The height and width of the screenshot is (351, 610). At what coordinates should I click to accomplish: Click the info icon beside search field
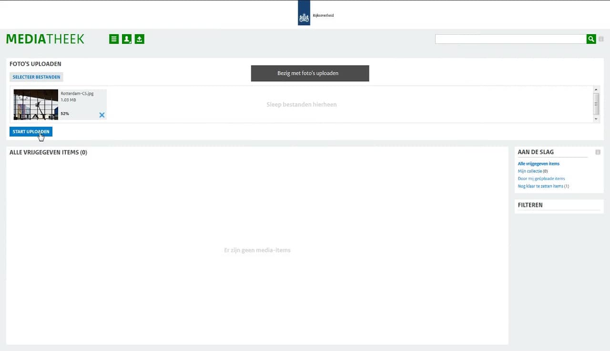tap(601, 39)
